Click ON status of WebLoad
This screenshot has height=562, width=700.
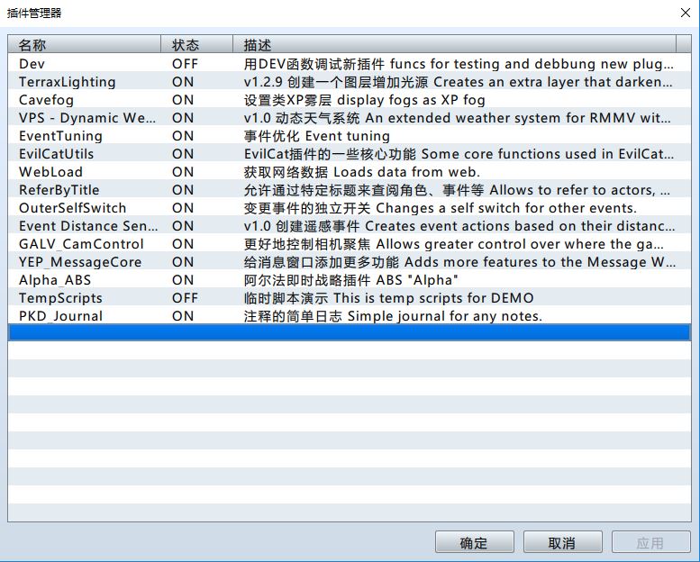[183, 172]
